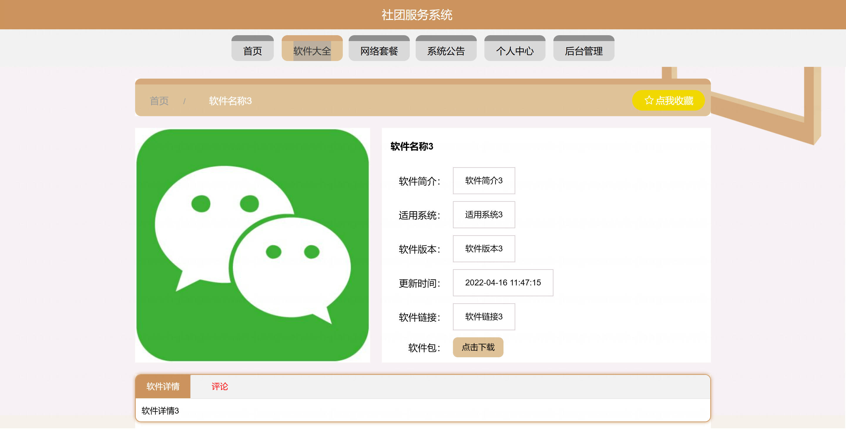Screen dimensions: 846x430
Task: Click the 软件版本 field label
Action: coord(419,249)
